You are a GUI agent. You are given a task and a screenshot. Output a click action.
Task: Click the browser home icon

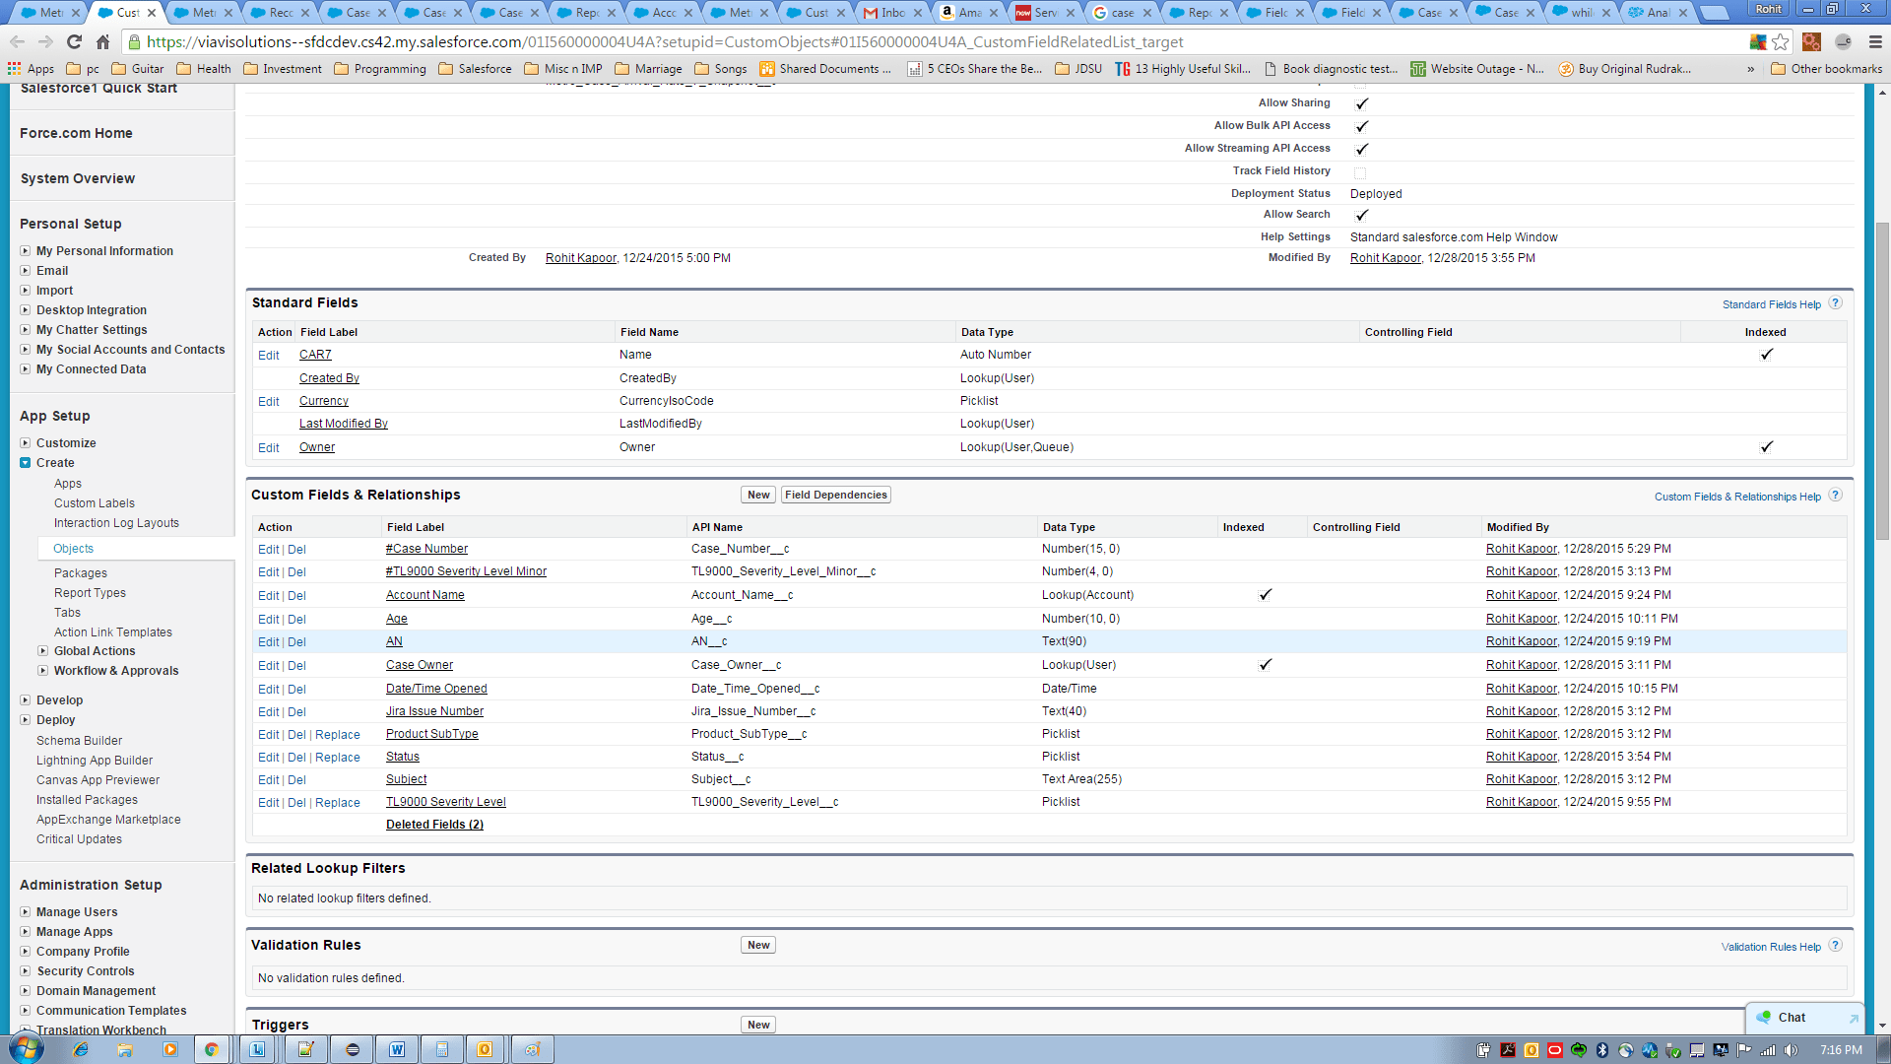pyautogui.click(x=102, y=42)
